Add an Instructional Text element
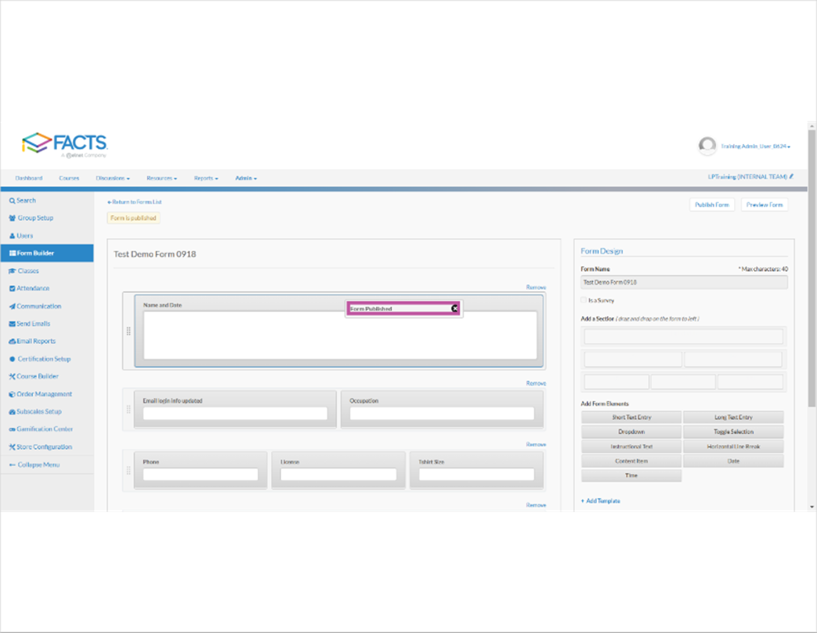817x633 pixels. [631, 447]
